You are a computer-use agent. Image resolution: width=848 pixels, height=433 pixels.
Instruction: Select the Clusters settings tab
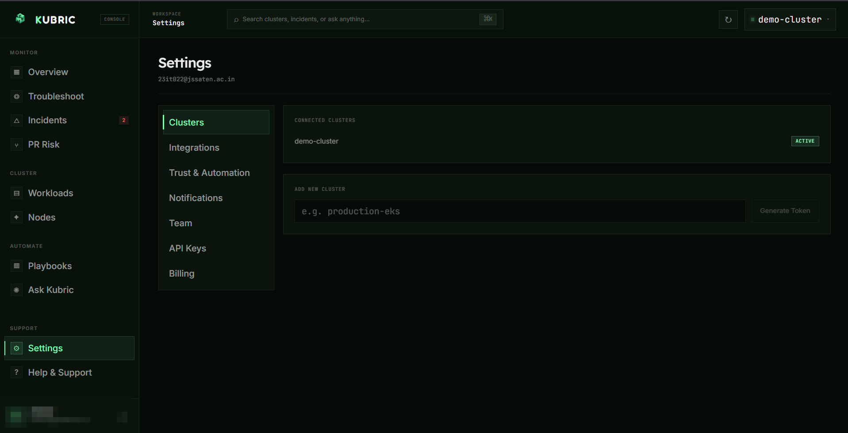(x=216, y=122)
